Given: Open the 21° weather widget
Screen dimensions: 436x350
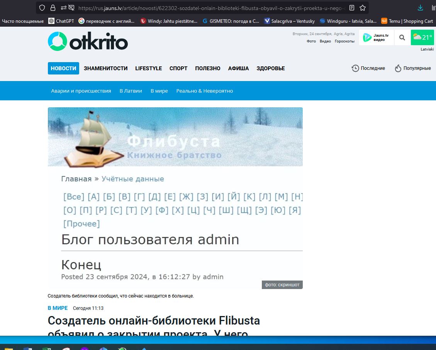Looking at the screenshot, I should coord(422,37).
